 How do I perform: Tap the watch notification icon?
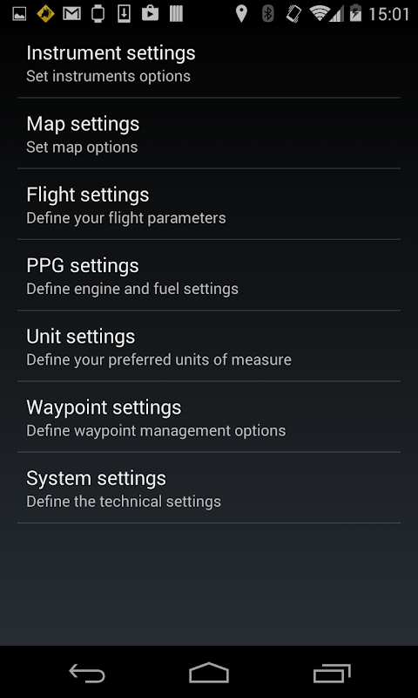point(98,14)
